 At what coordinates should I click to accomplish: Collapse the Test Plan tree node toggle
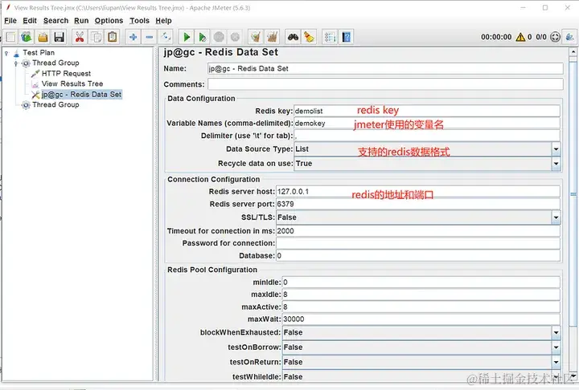(x=6, y=53)
